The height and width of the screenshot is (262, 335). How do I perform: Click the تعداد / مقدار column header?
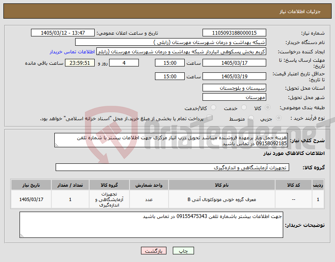[x=70, y=185]
